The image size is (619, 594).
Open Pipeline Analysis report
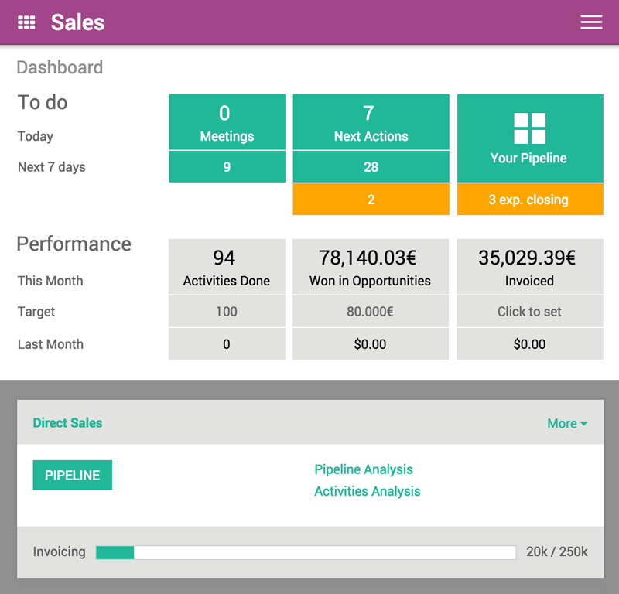tap(364, 469)
